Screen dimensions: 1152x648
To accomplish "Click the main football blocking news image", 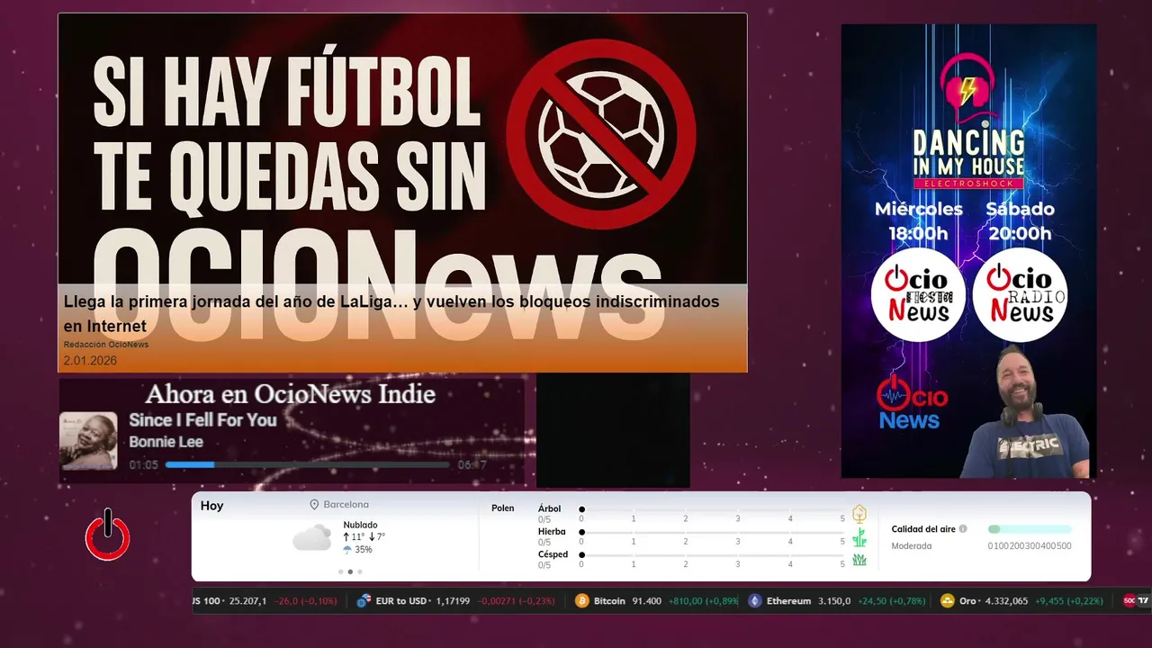I will [402, 193].
